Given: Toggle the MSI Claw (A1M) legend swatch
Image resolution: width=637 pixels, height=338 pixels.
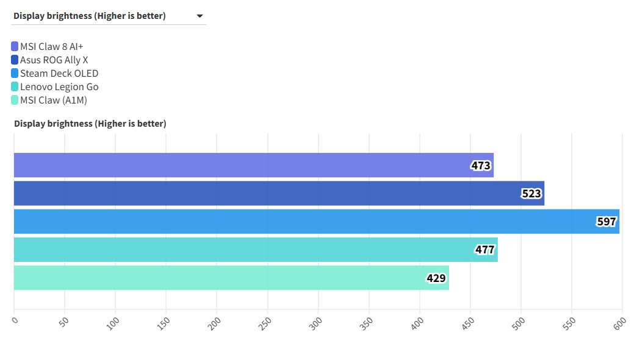Looking at the screenshot, I should 15,100.
